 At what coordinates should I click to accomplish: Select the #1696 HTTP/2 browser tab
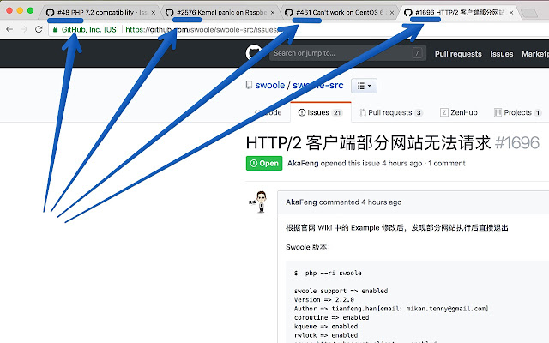[459, 12]
